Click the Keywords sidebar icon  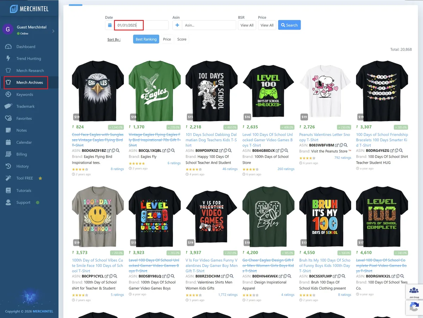pos(8,94)
